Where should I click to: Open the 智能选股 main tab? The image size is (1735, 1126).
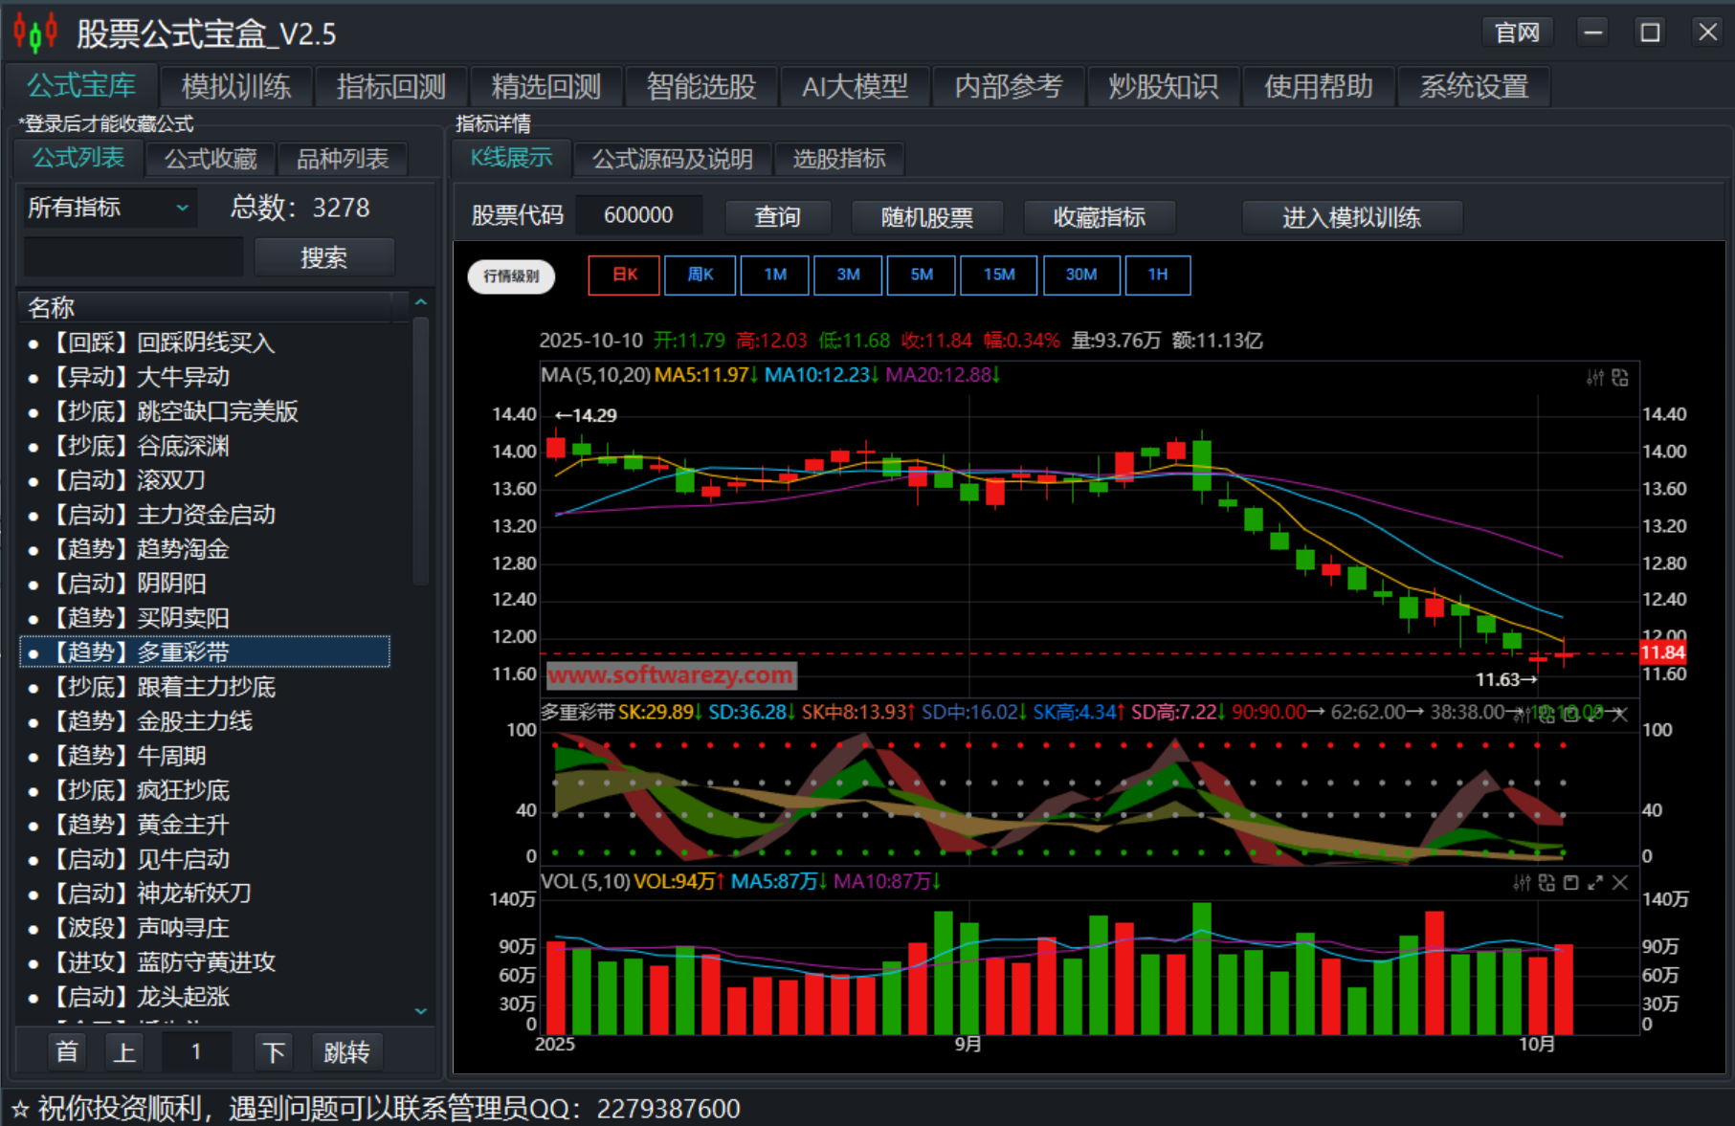pyautogui.click(x=701, y=87)
